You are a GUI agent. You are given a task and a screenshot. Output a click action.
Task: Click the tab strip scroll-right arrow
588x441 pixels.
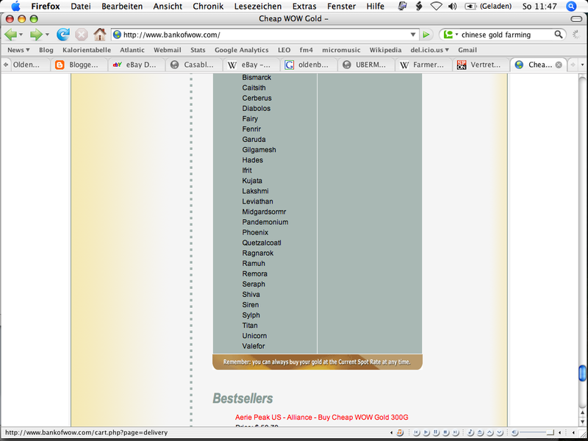[x=573, y=65]
